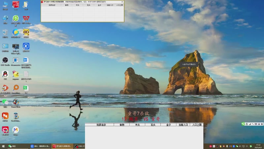Click the Windows Start button
This screenshot has height=149, width=264.
point(3,146)
